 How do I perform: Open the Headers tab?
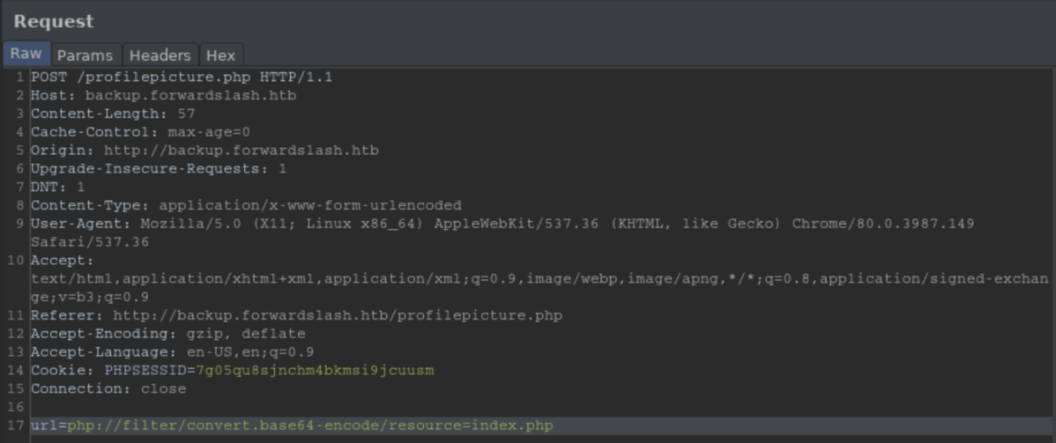160,55
